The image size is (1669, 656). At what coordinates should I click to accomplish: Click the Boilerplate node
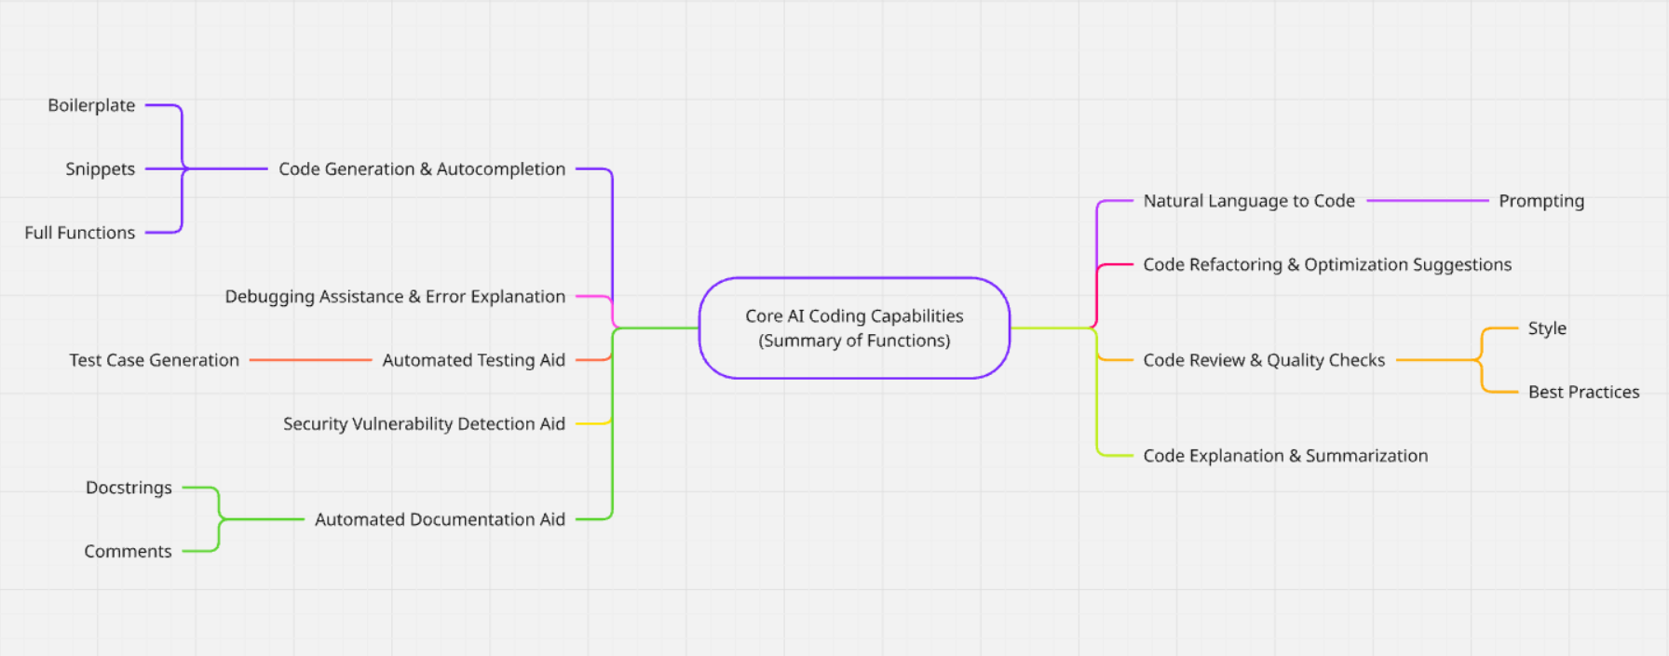[91, 105]
